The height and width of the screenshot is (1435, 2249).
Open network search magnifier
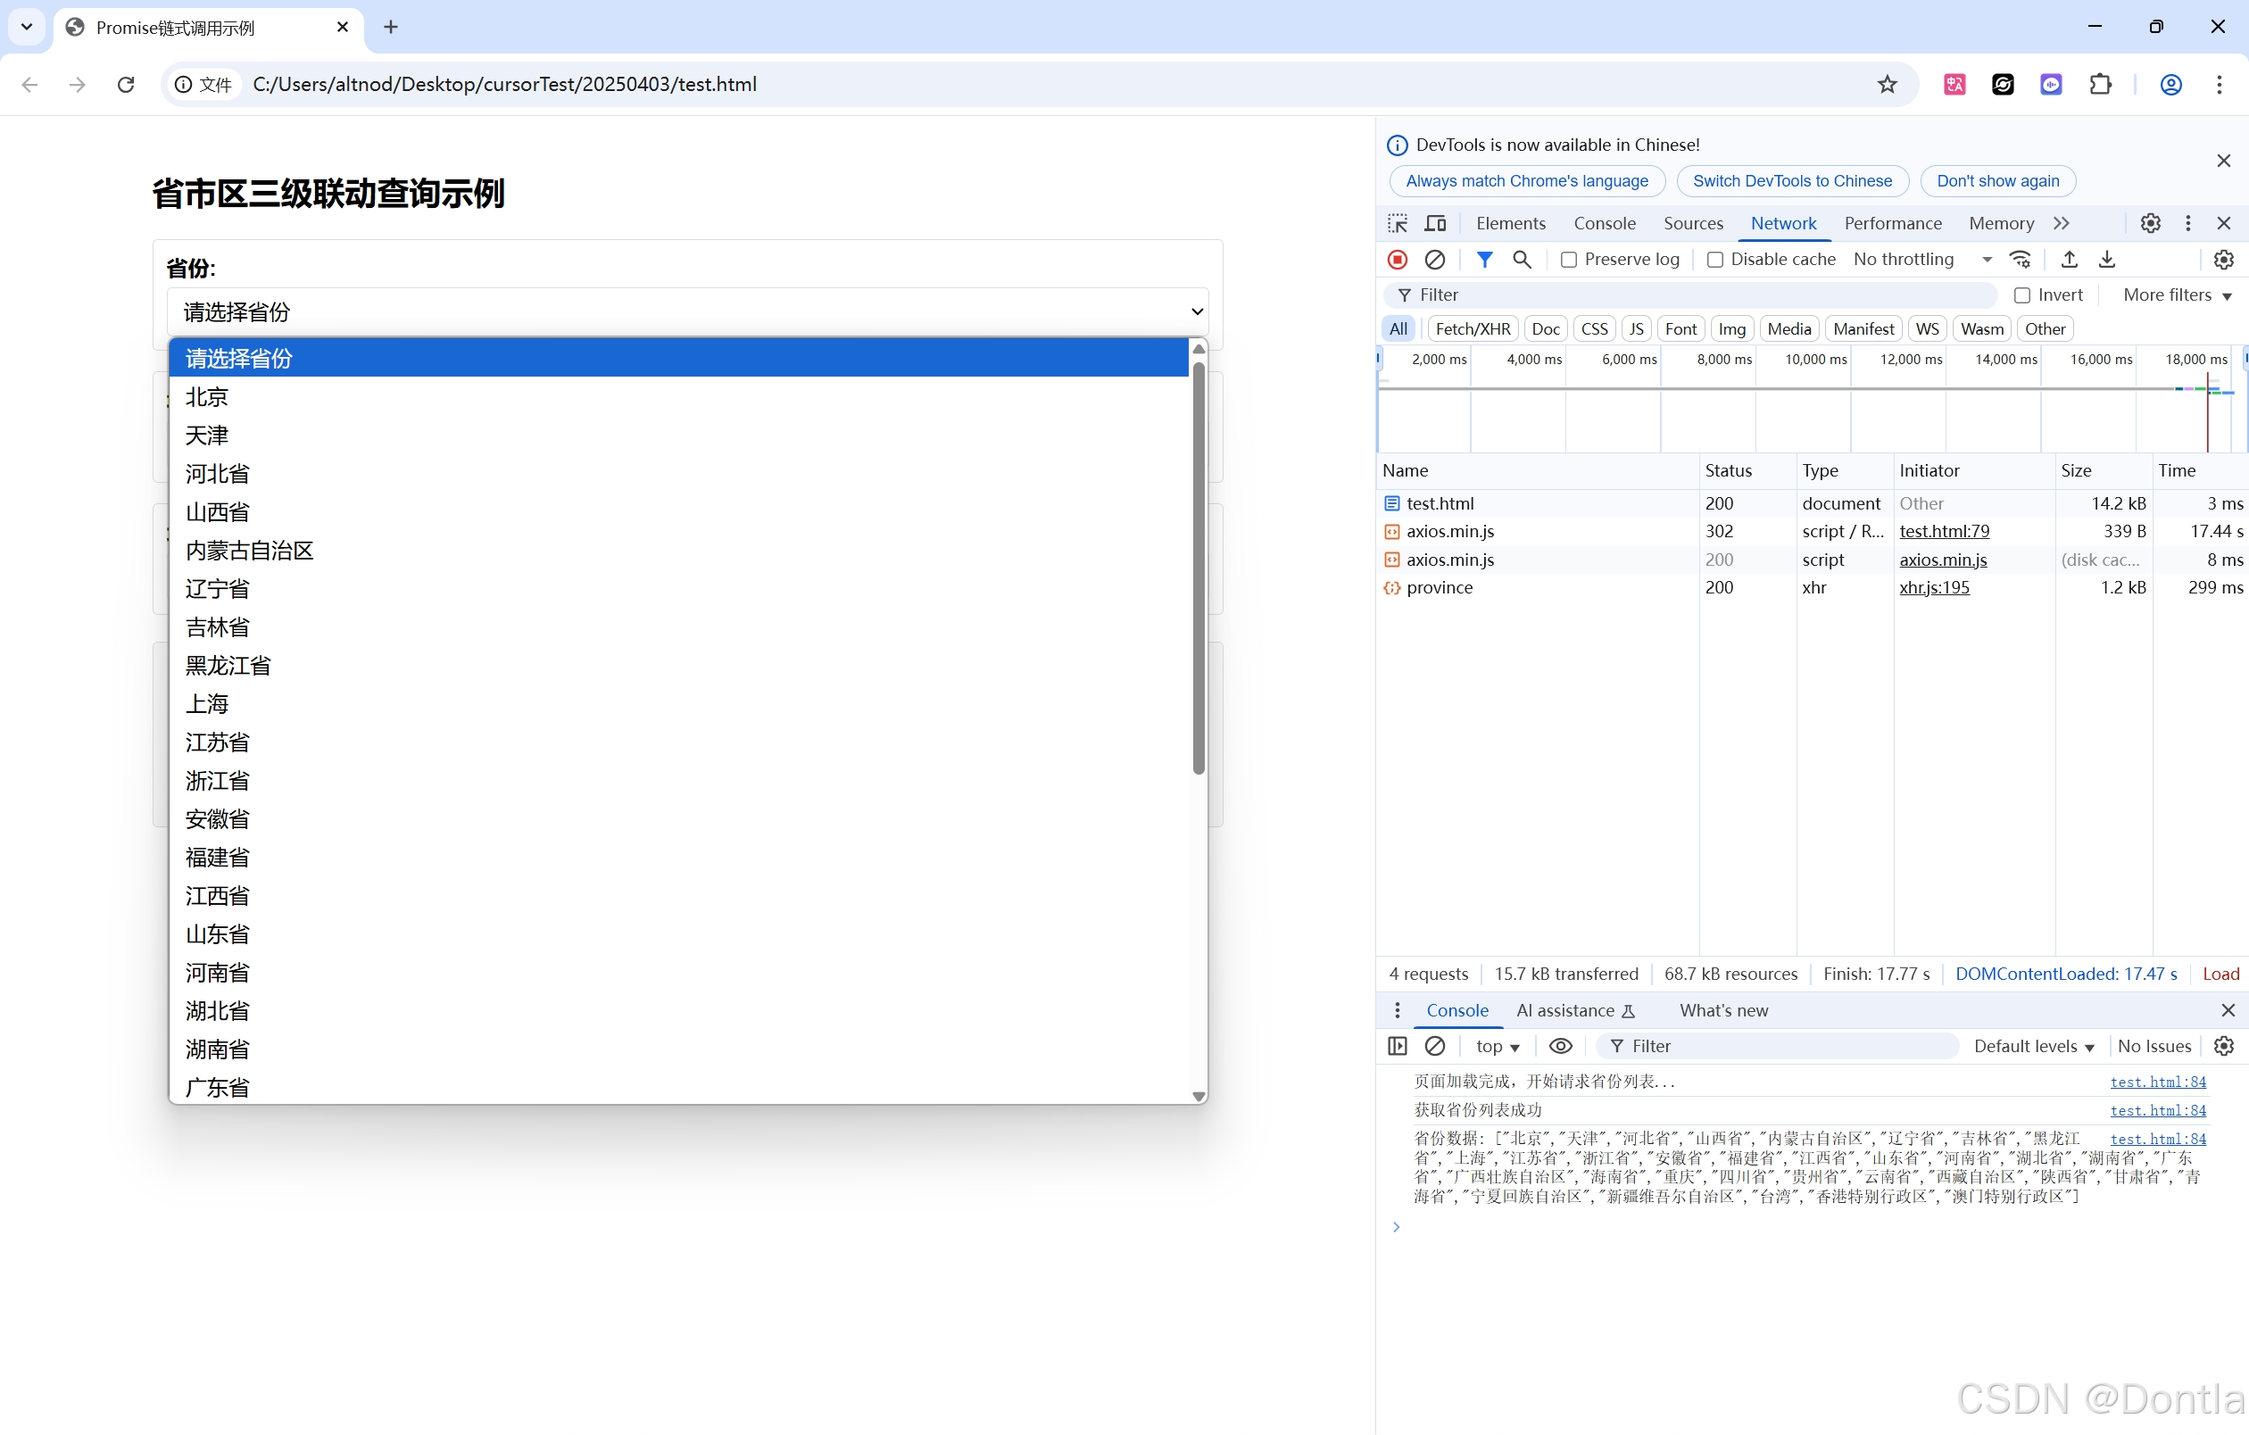tap(1522, 260)
